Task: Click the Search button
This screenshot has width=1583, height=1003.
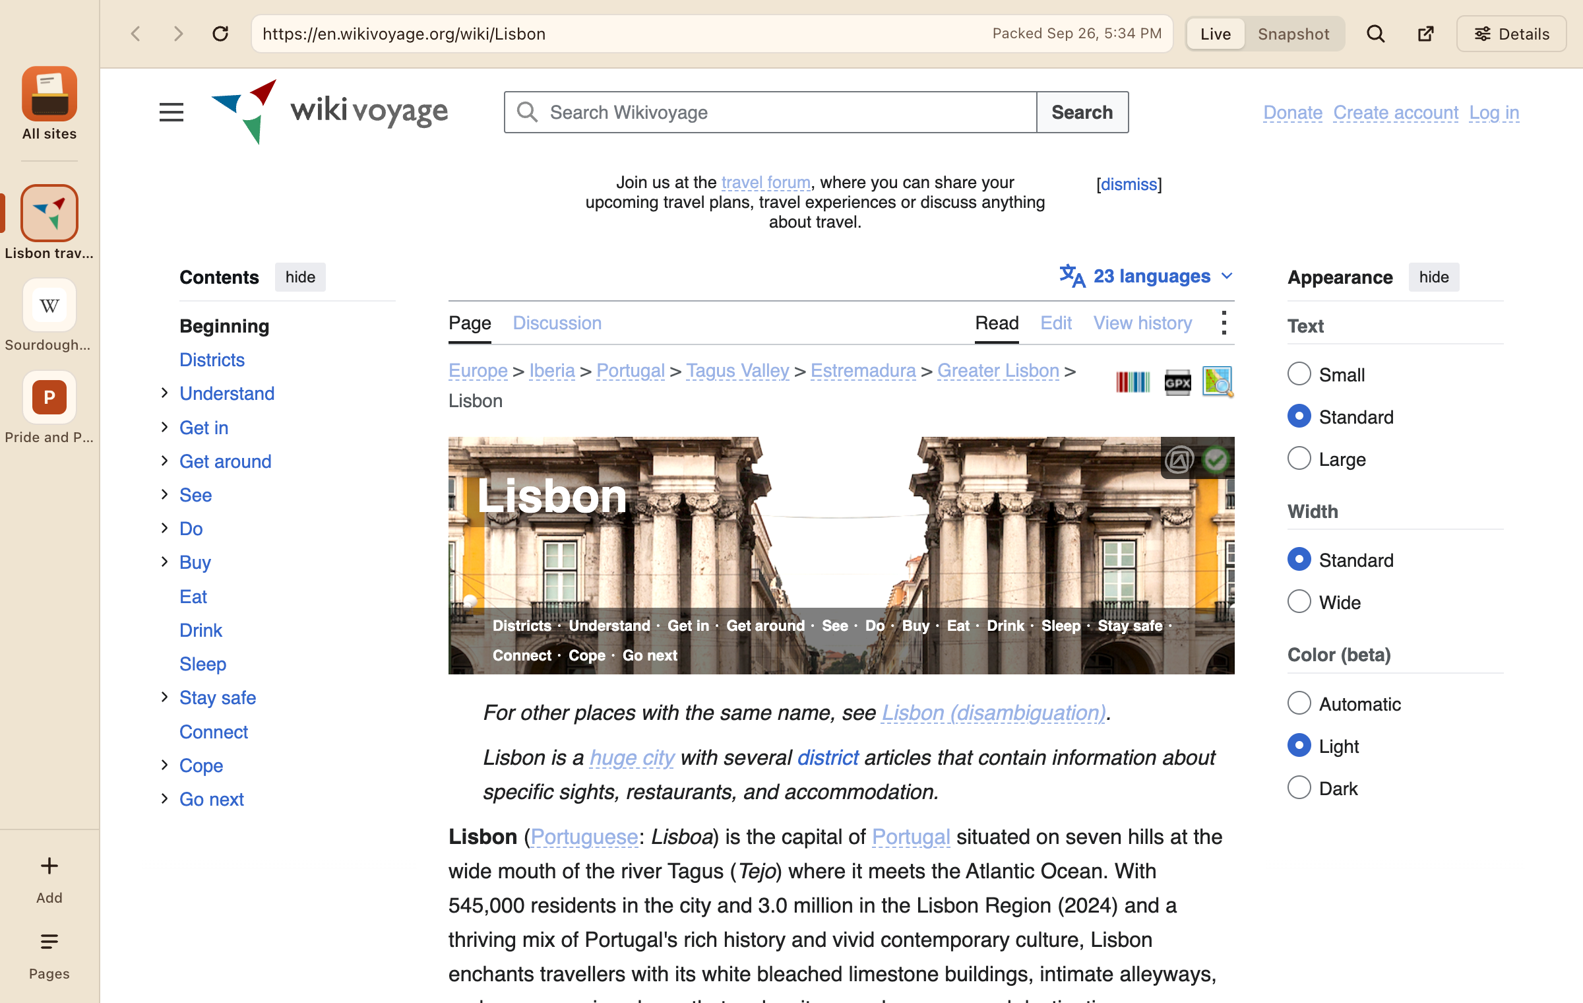Action: click(x=1082, y=112)
